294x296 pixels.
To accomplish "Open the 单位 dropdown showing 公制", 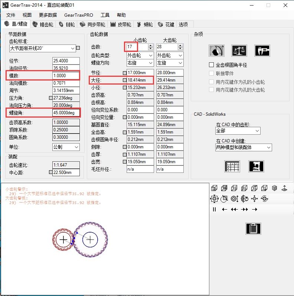I will pyautogui.click(x=66, y=147).
